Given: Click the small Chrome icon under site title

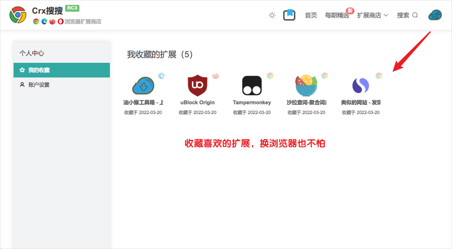Looking at the screenshot, I should tap(36, 21).
